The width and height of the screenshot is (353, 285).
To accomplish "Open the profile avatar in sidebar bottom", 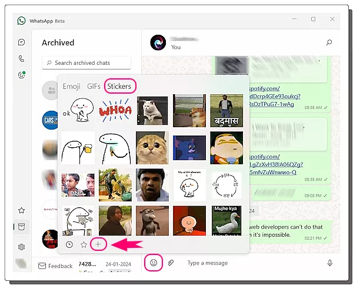I will point(21,263).
